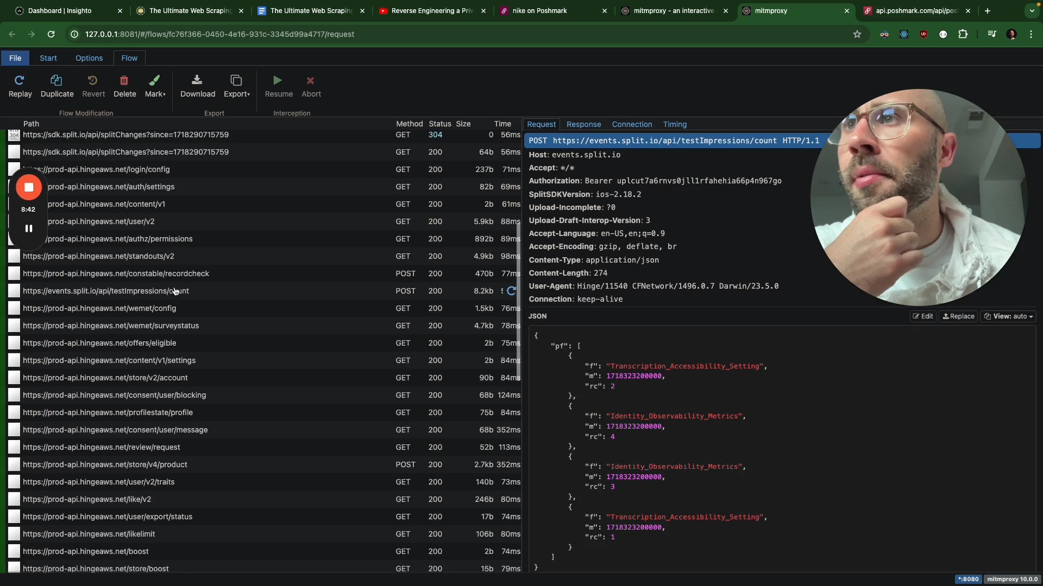Click the Replace button
This screenshot has height=586, width=1043.
coord(958,316)
